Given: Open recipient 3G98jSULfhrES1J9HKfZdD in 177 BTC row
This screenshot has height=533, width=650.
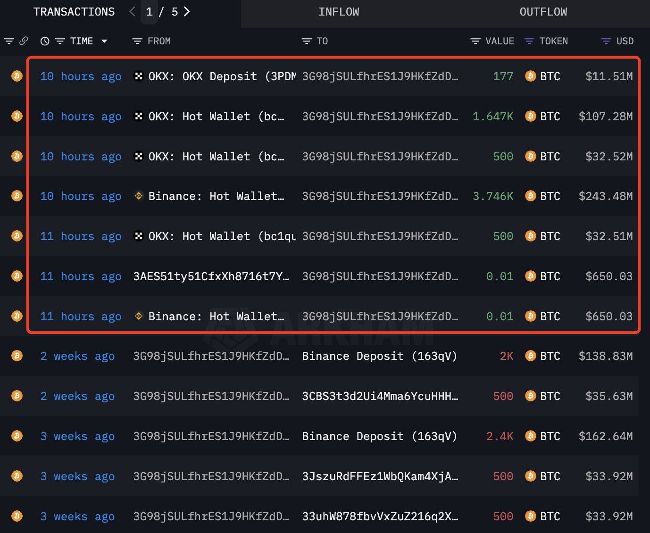Looking at the screenshot, I should point(380,76).
